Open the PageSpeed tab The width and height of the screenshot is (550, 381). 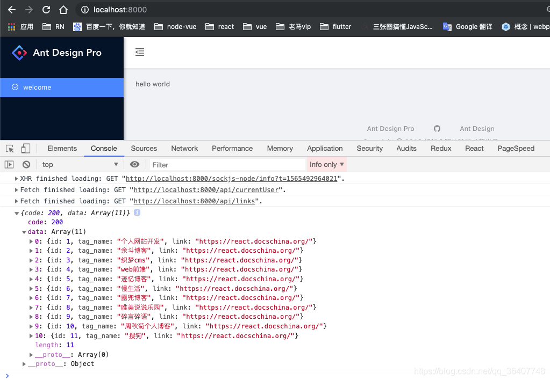point(516,149)
